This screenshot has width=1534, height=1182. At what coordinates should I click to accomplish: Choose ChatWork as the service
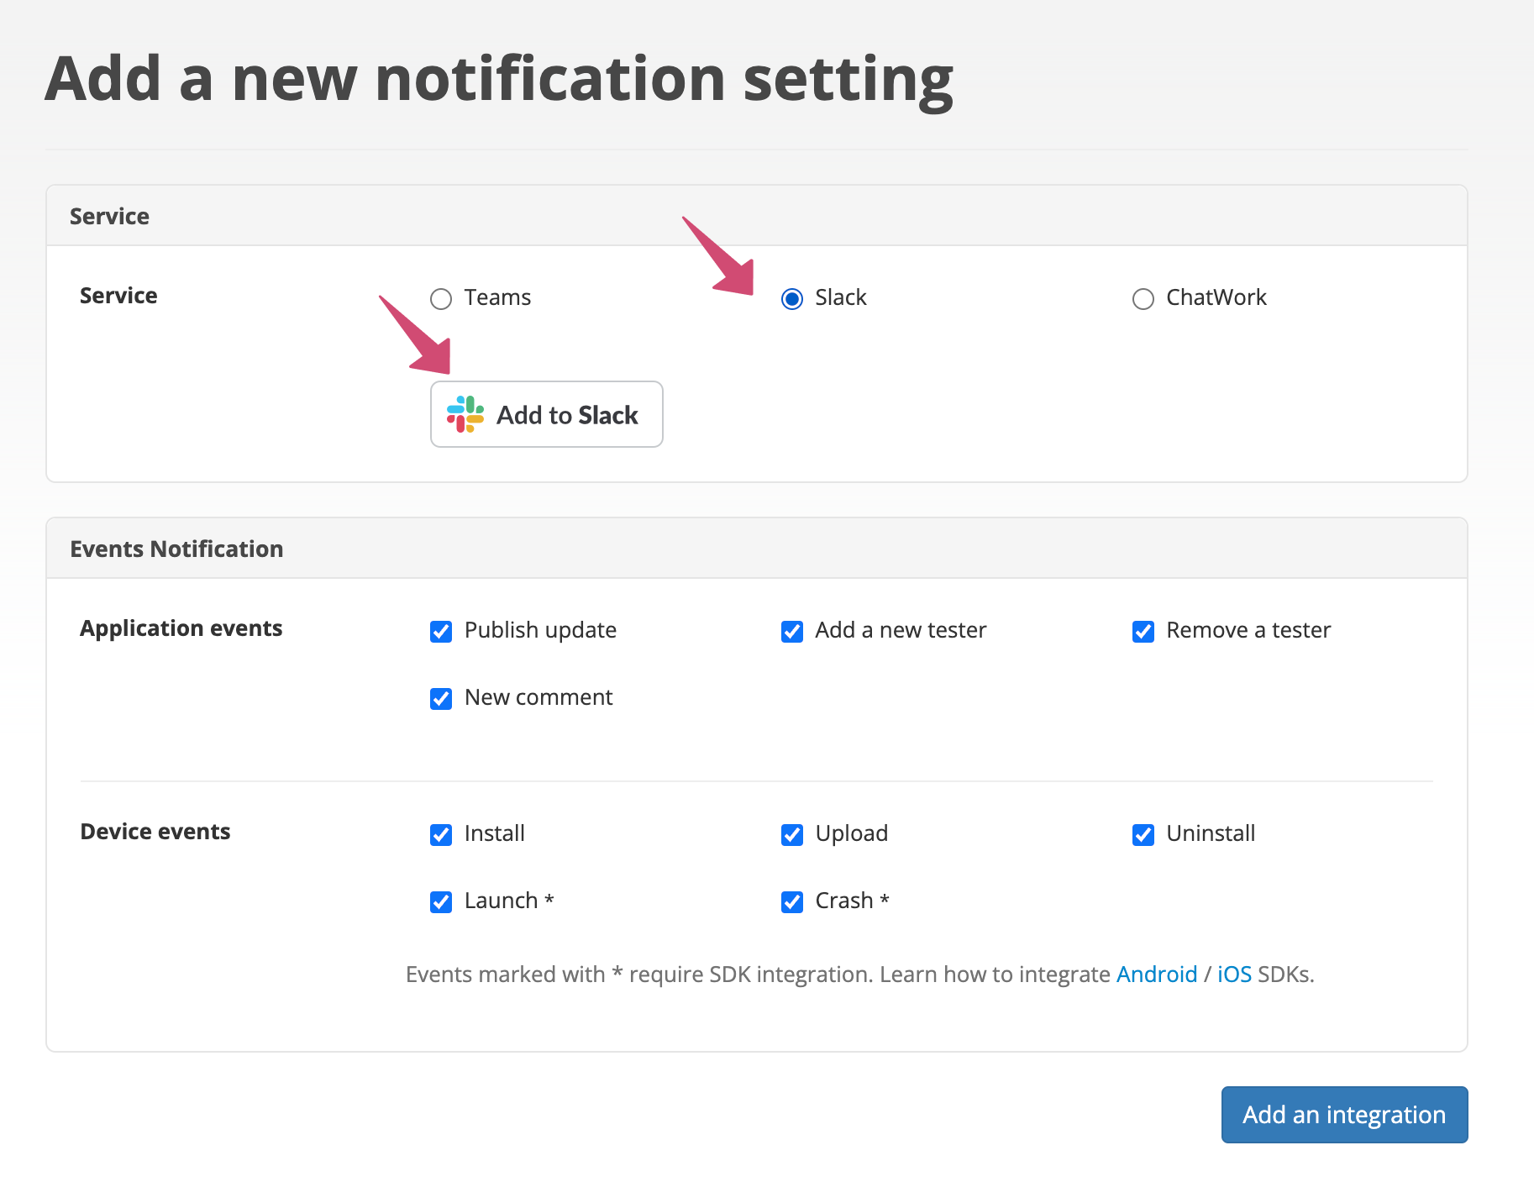coord(1143,298)
